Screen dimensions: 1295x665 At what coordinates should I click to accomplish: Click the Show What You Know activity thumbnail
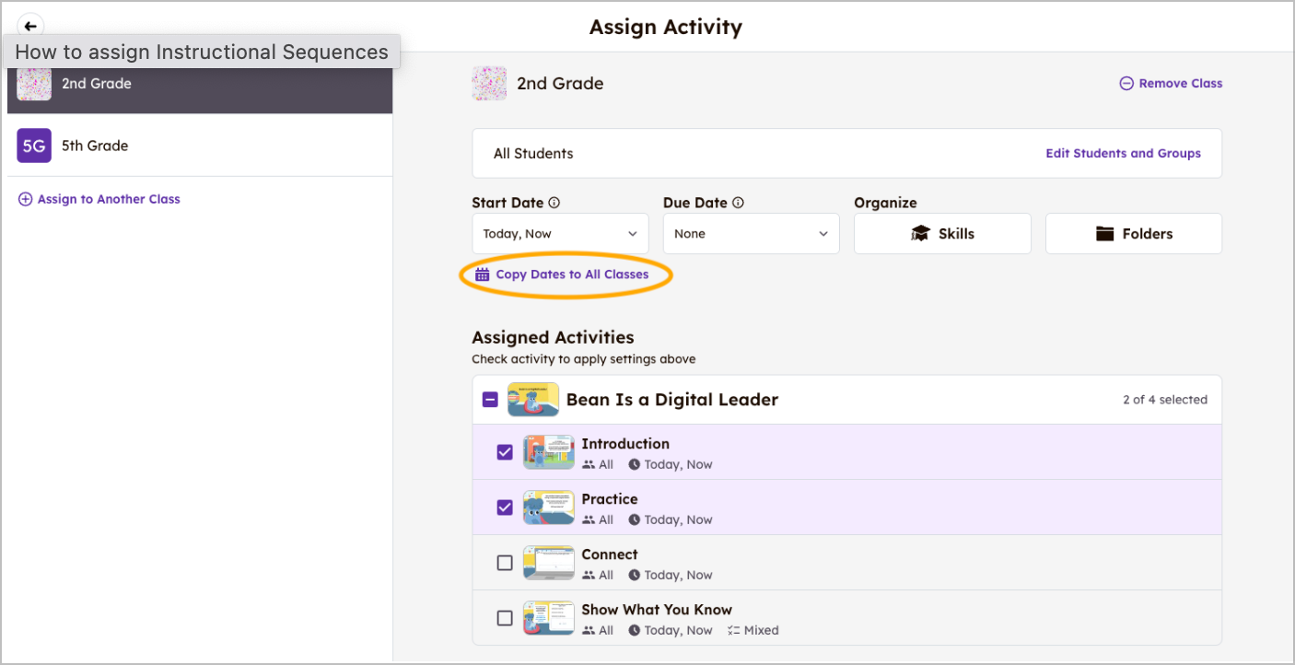(x=548, y=618)
